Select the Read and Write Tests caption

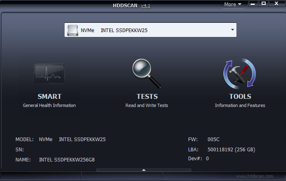pyautogui.click(x=147, y=105)
